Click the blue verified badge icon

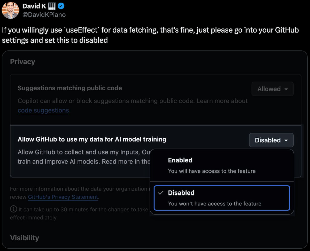pyautogui.click(x=61, y=6)
